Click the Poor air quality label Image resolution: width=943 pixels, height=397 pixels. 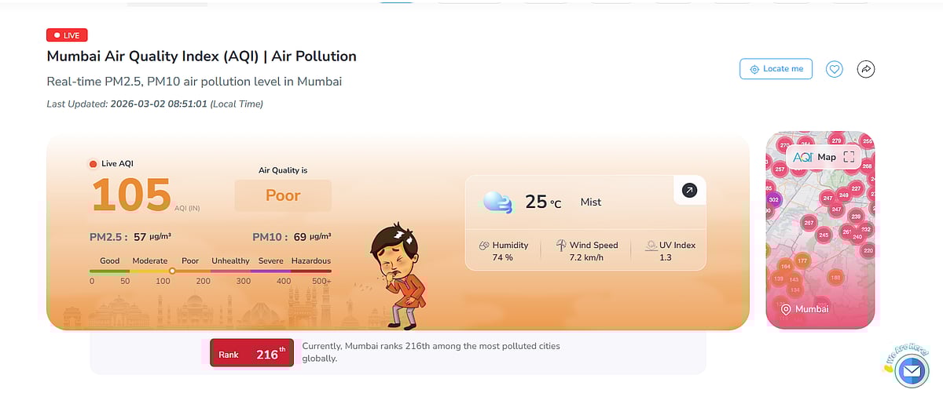point(283,195)
